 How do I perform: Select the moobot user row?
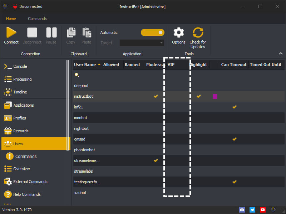[x=178, y=118]
